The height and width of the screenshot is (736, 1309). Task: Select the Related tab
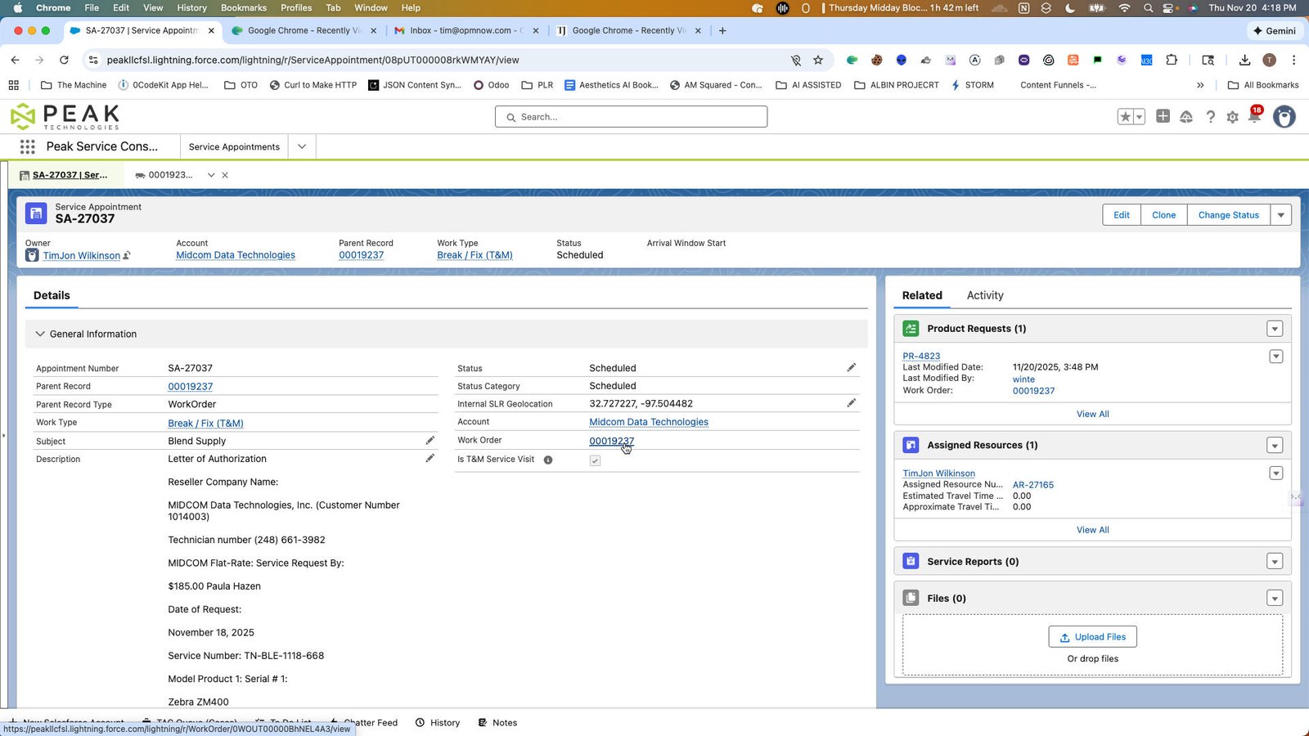(922, 295)
